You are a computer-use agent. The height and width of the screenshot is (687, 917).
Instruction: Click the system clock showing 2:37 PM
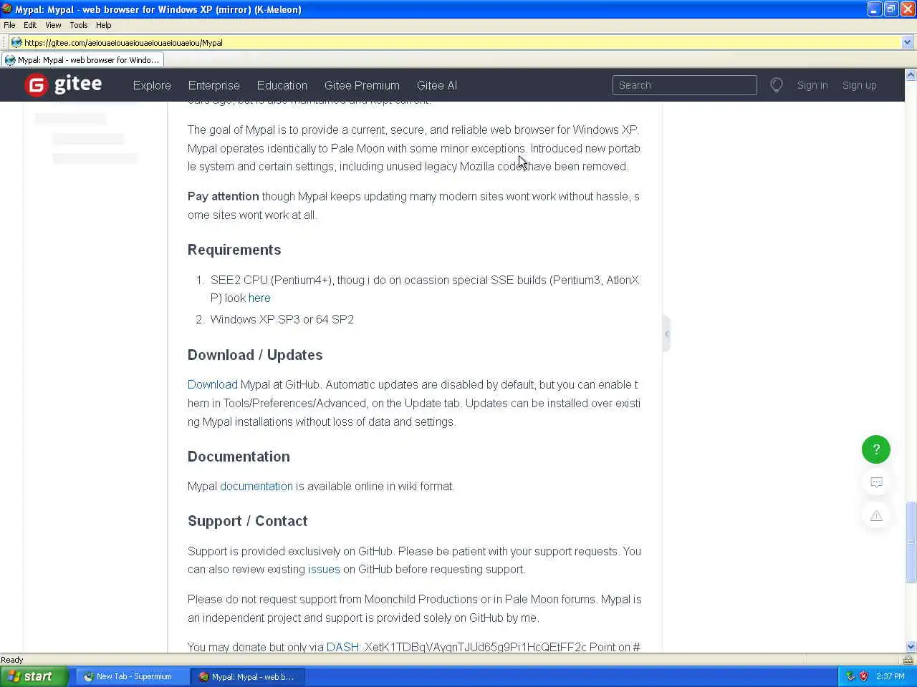[890, 676]
